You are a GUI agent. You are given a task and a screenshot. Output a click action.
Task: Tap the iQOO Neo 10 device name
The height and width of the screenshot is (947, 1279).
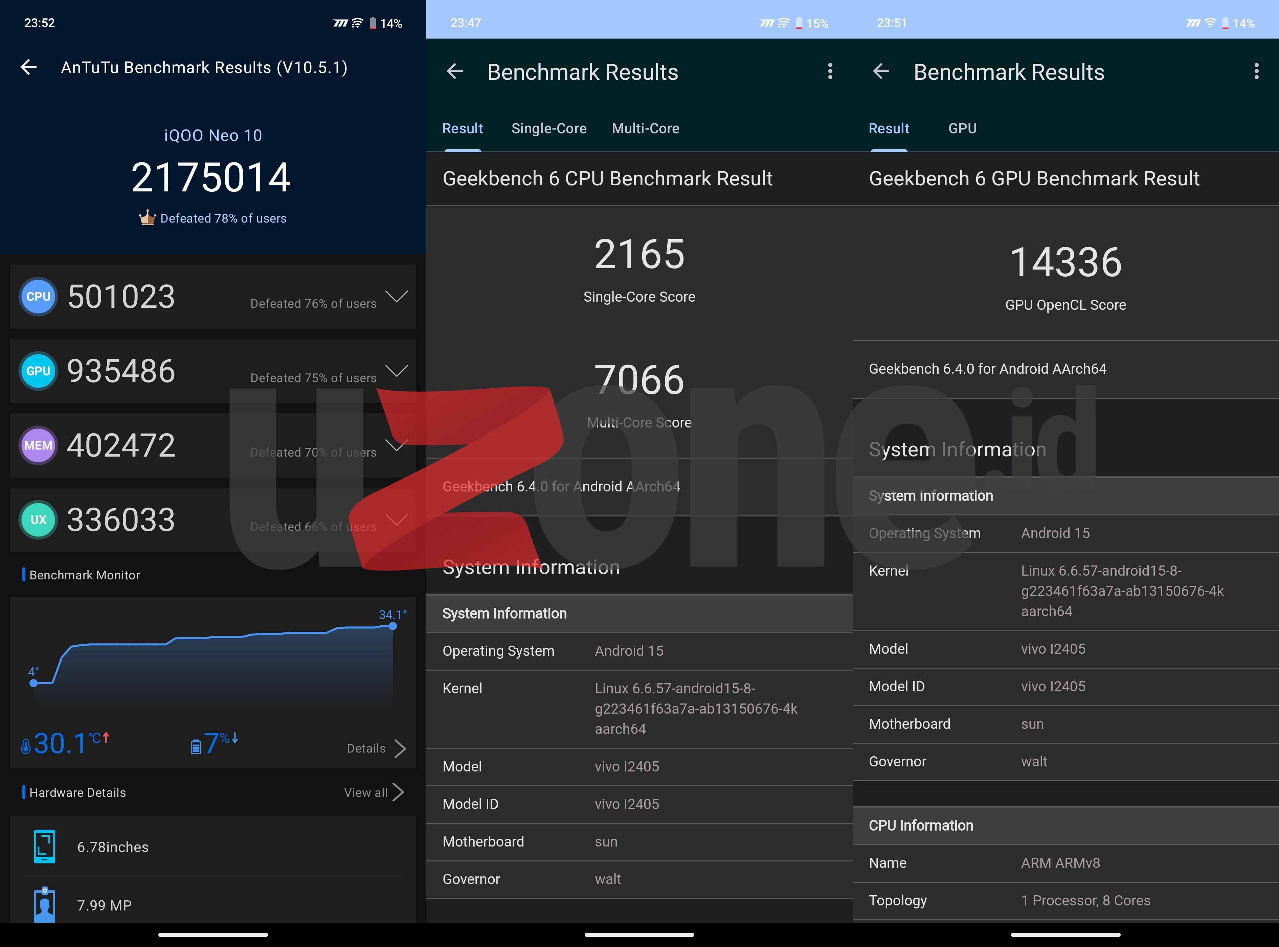(x=213, y=135)
